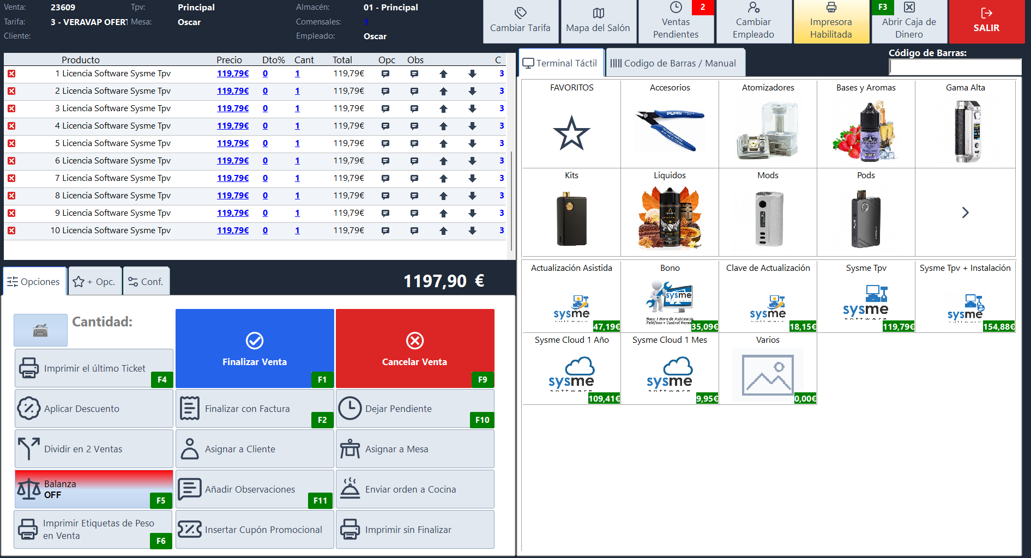Add Bono product to sale
The width and height of the screenshot is (1031, 558).
click(x=670, y=296)
